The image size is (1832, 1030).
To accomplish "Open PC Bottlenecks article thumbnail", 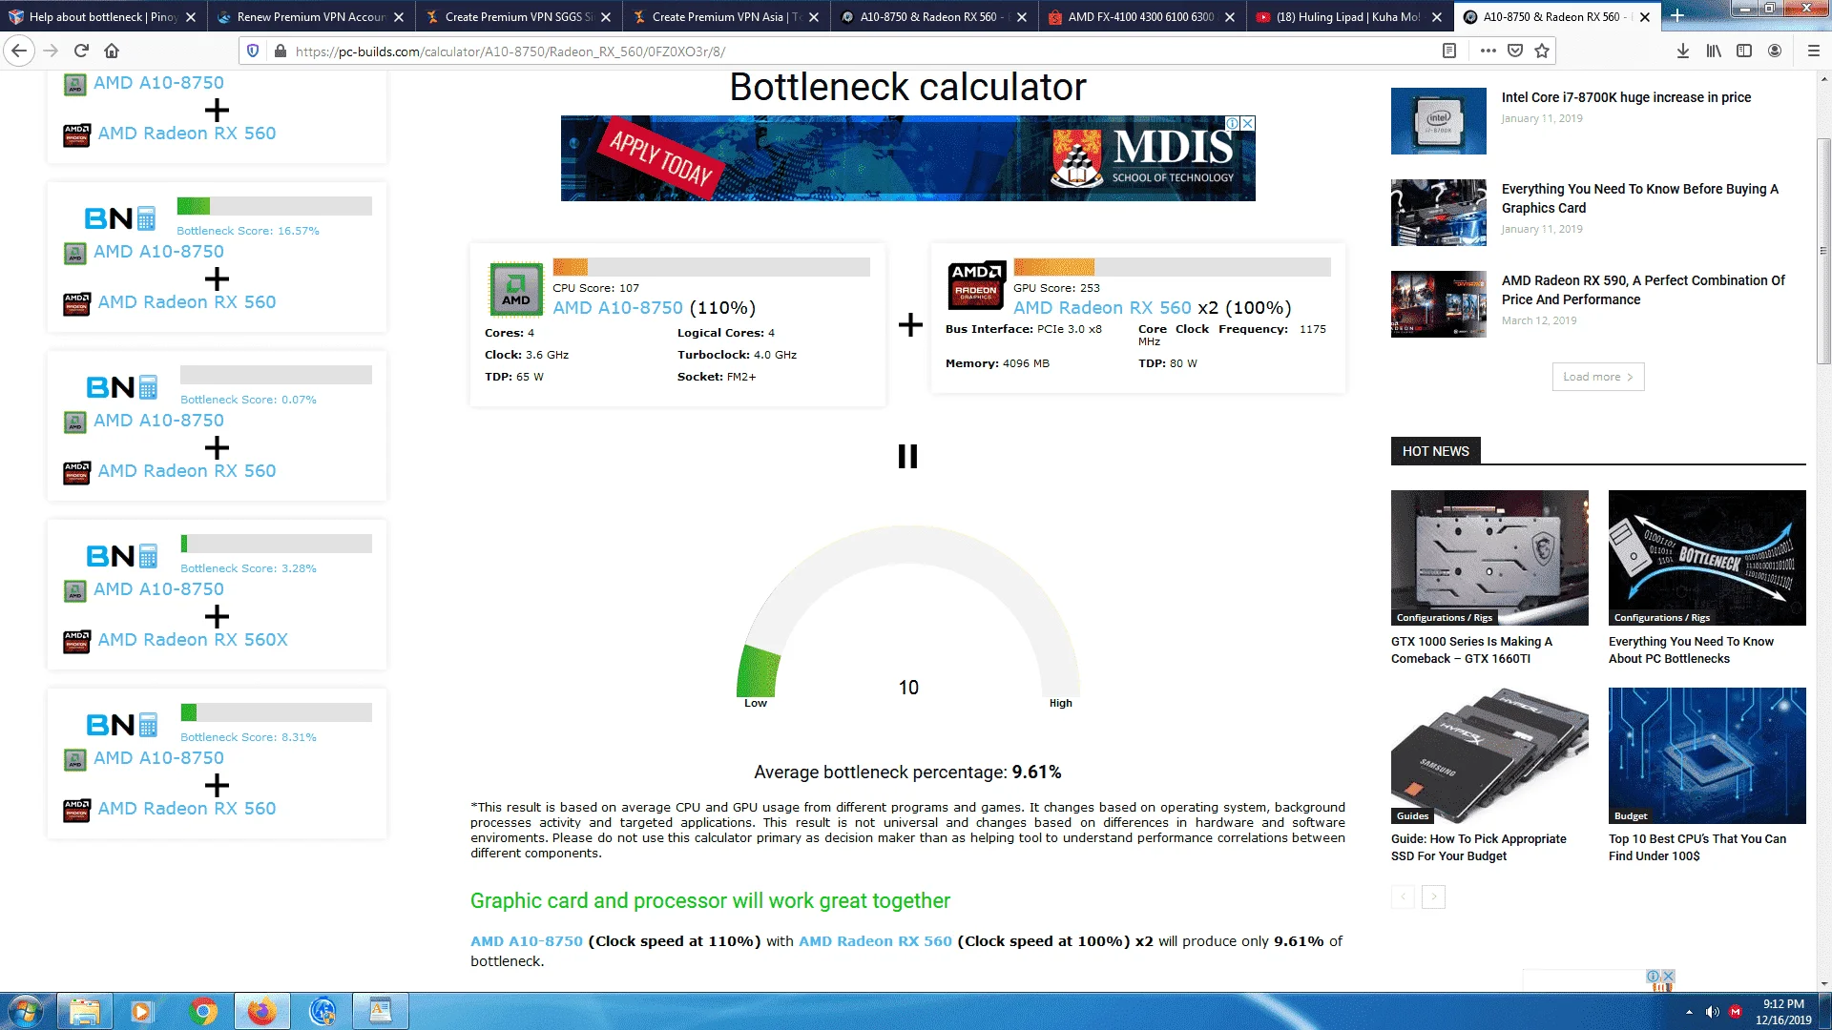I will tap(1707, 558).
